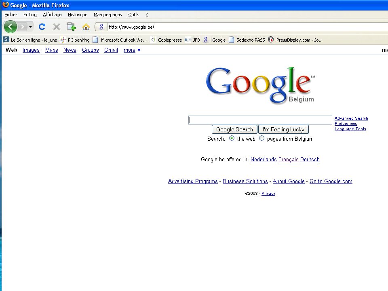Screen dimensions: 388x291
Task: Open the Maps link
Action: (51, 50)
